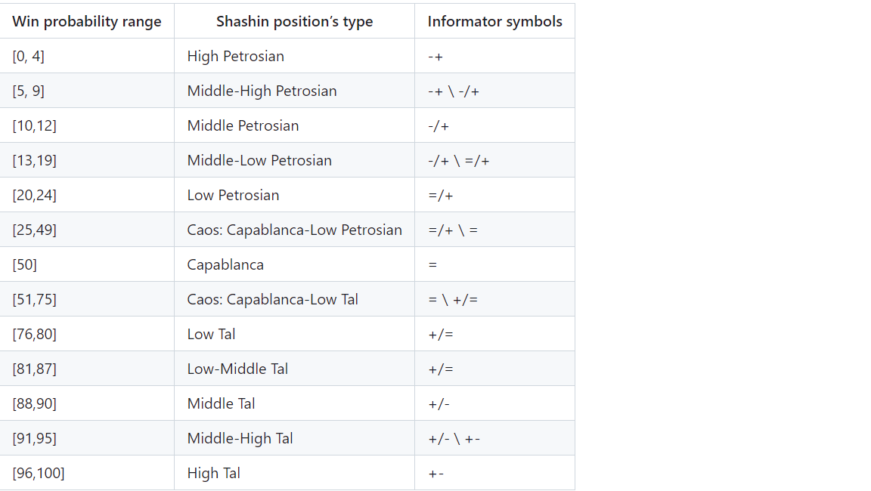
Task: Click the Informator symbols column header
Action: pos(494,21)
